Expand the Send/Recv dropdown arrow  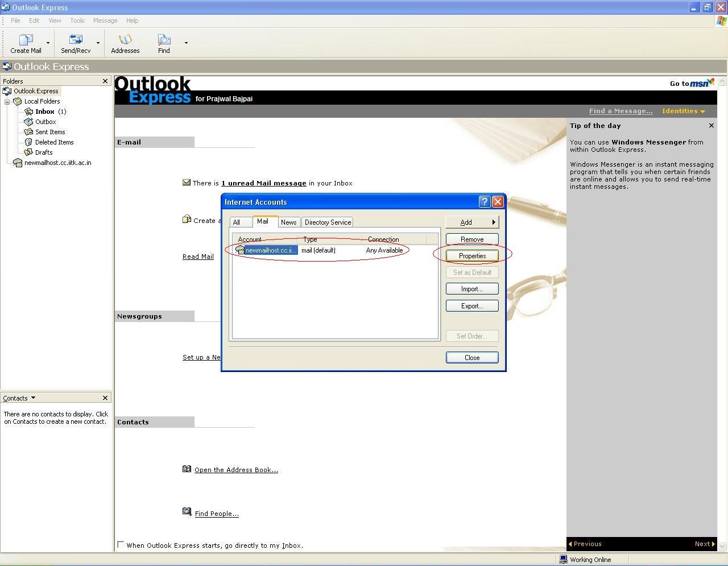98,43
